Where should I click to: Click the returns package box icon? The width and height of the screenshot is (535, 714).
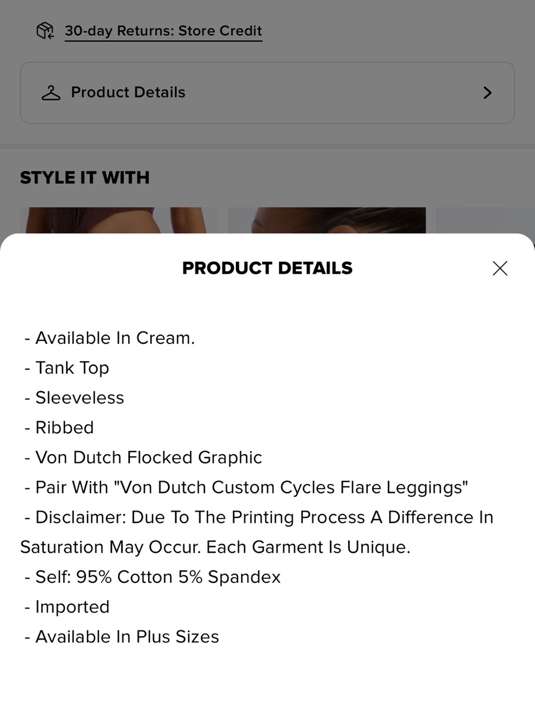click(45, 31)
